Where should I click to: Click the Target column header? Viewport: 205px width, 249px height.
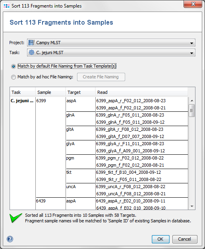80,92
